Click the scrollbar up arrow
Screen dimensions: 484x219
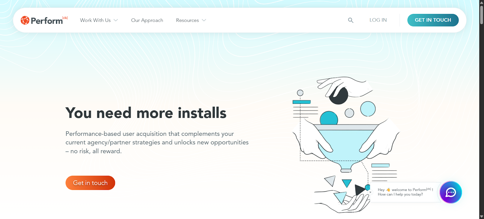point(482,3)
